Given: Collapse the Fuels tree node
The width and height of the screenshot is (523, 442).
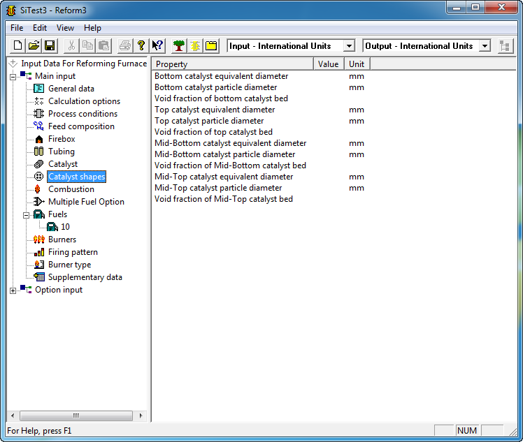Looking at the screenshot, I should click(x=26, y=216).
